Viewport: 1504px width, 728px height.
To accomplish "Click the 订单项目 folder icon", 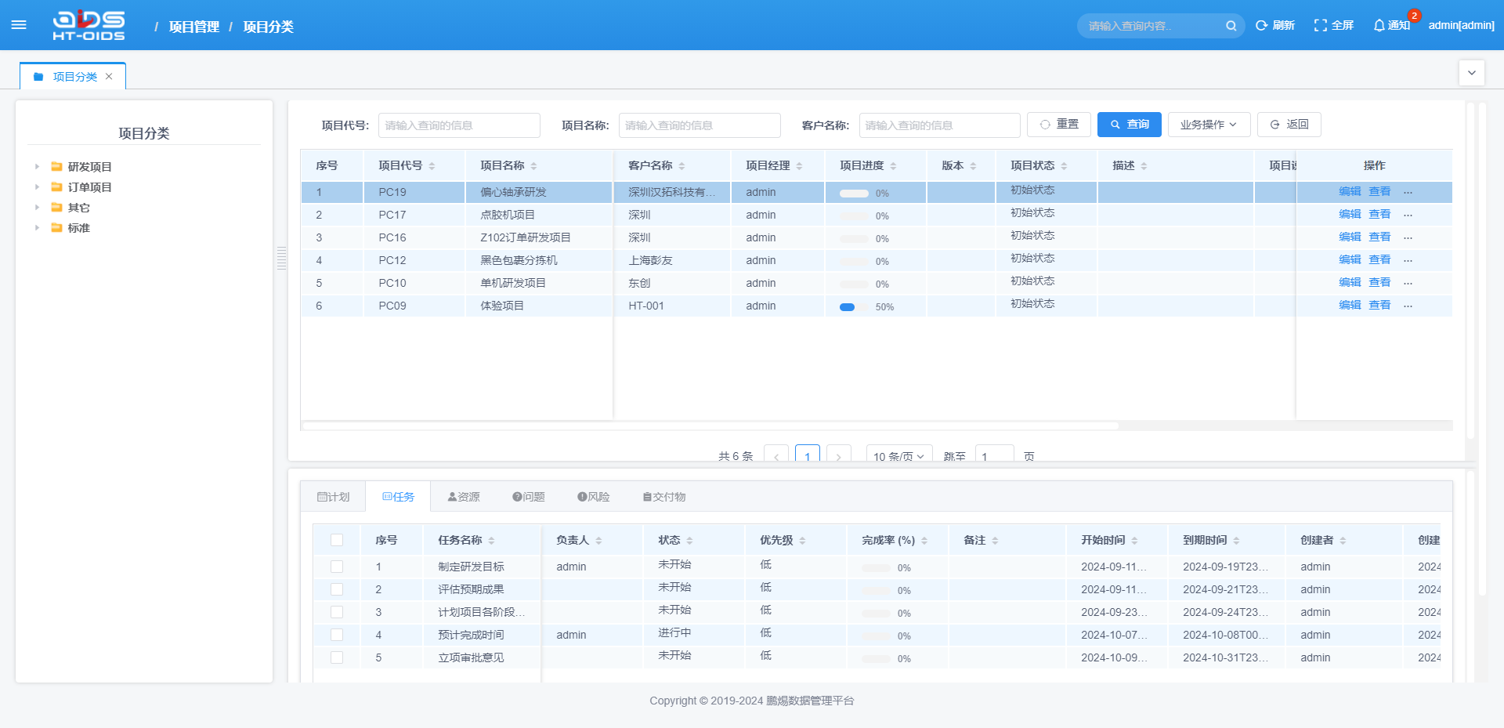I will coord(56,187).
